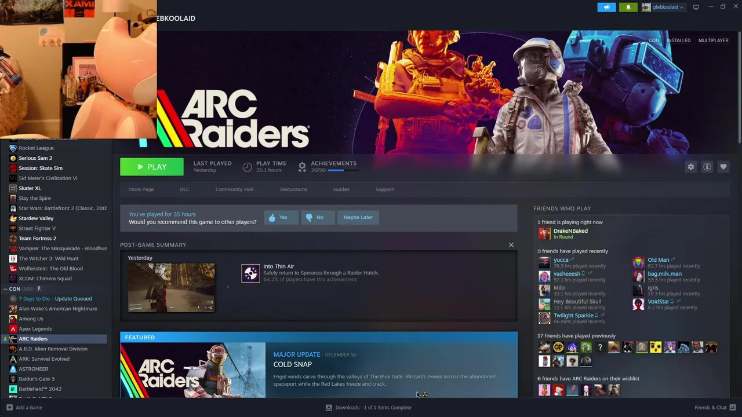Recommend the game with Yes
Screen dimensions: 742x417
pos(281,217)
